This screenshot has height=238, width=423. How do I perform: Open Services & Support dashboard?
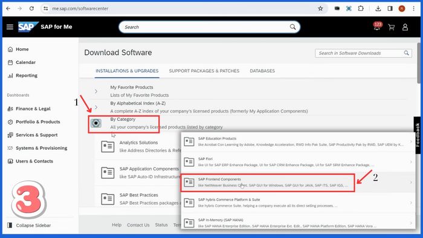(x=33, y=135)
